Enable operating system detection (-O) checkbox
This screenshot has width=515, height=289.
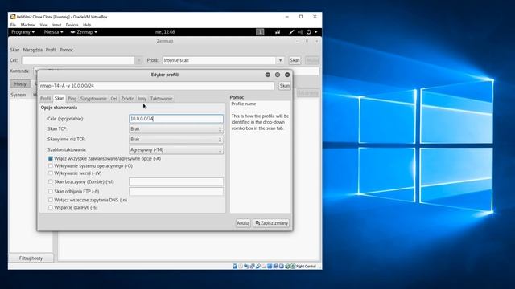(x=51, y=166)
